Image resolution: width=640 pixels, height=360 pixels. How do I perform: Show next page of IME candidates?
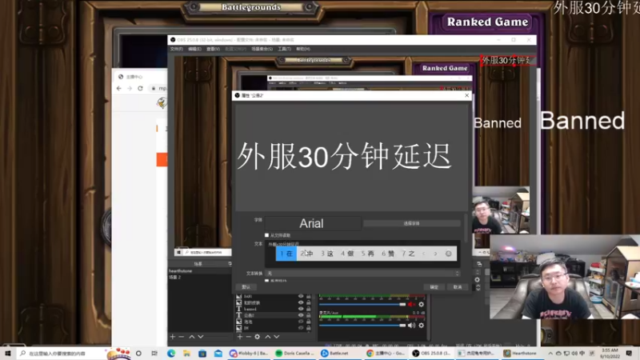tap(435, 254)
